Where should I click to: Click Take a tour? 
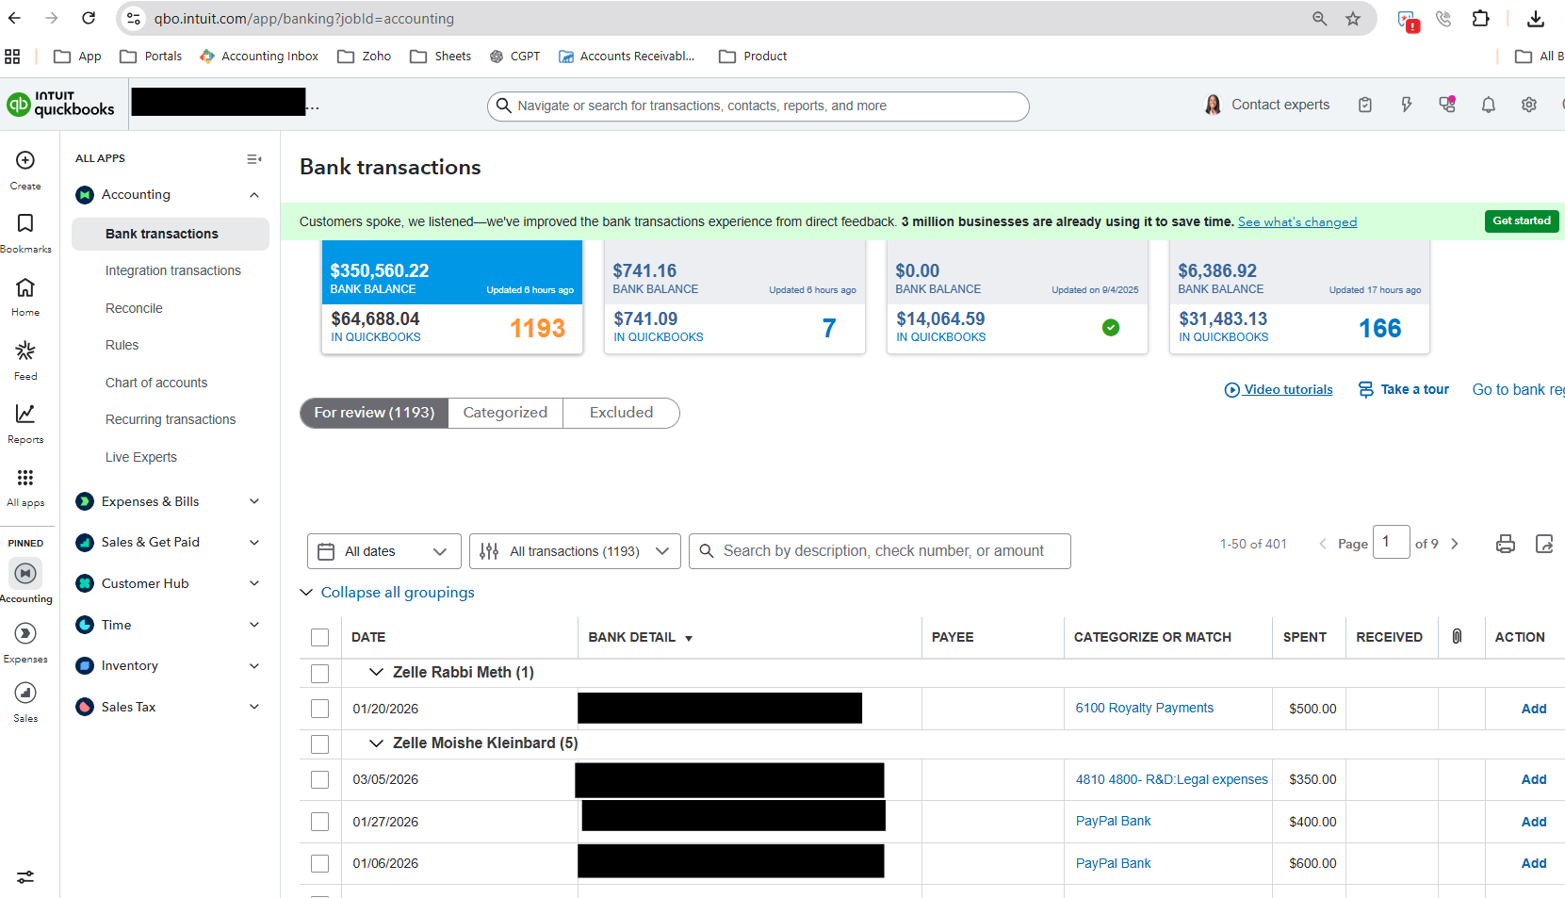click(1404, 389)
